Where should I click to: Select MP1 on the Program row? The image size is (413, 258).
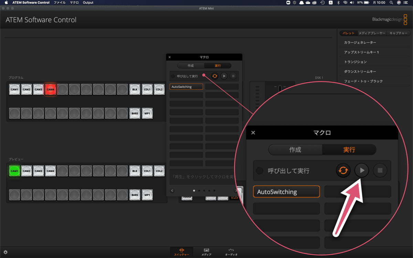147,113
